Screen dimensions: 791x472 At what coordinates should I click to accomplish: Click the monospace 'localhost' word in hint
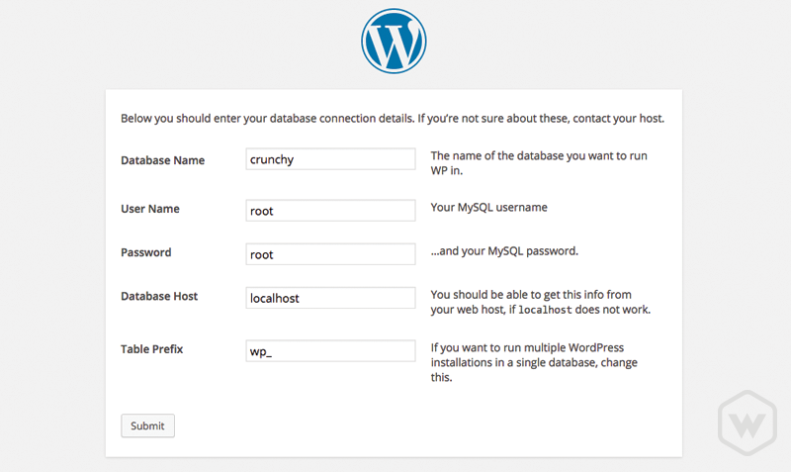[x=545, y=310]
